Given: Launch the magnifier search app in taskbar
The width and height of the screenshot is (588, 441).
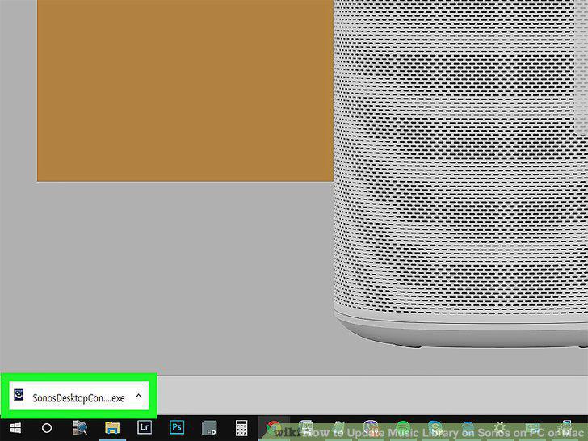Looking at the screenshot, I should pos(80,428).
